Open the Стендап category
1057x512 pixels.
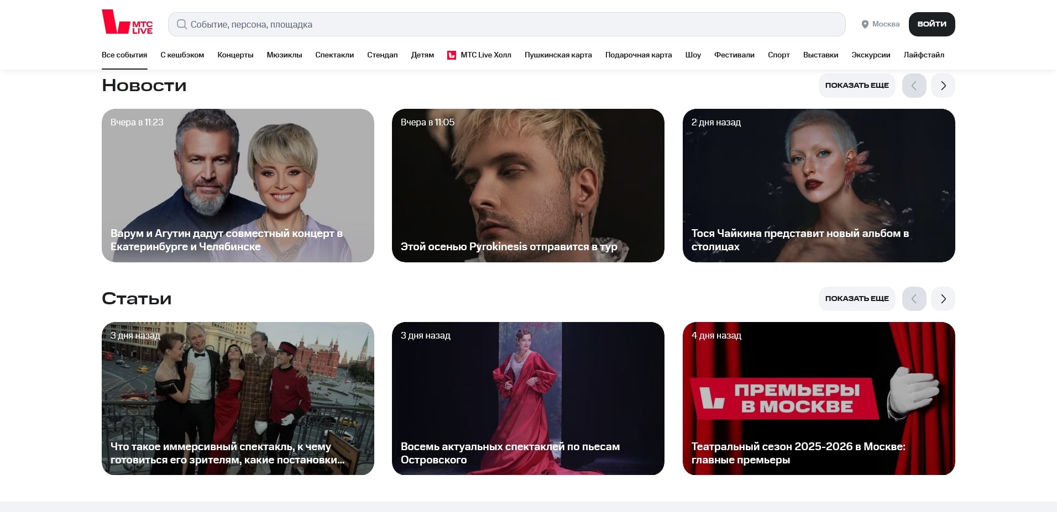point(381,55)
